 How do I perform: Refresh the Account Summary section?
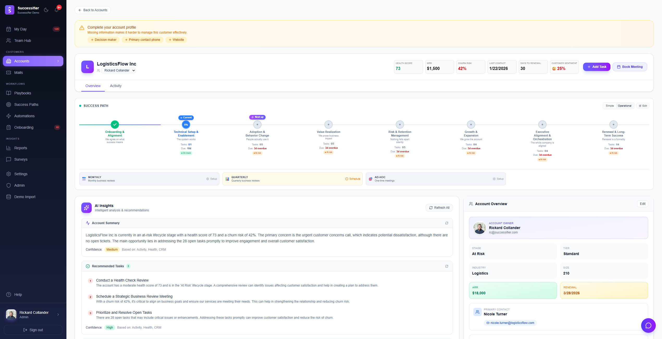pos(447,223)
